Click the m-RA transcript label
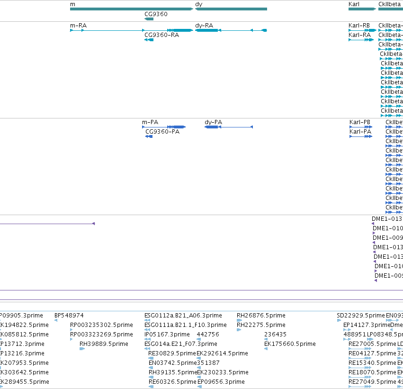Image resolution: width=403 pixels, height=389 pixels. [79, 26]
